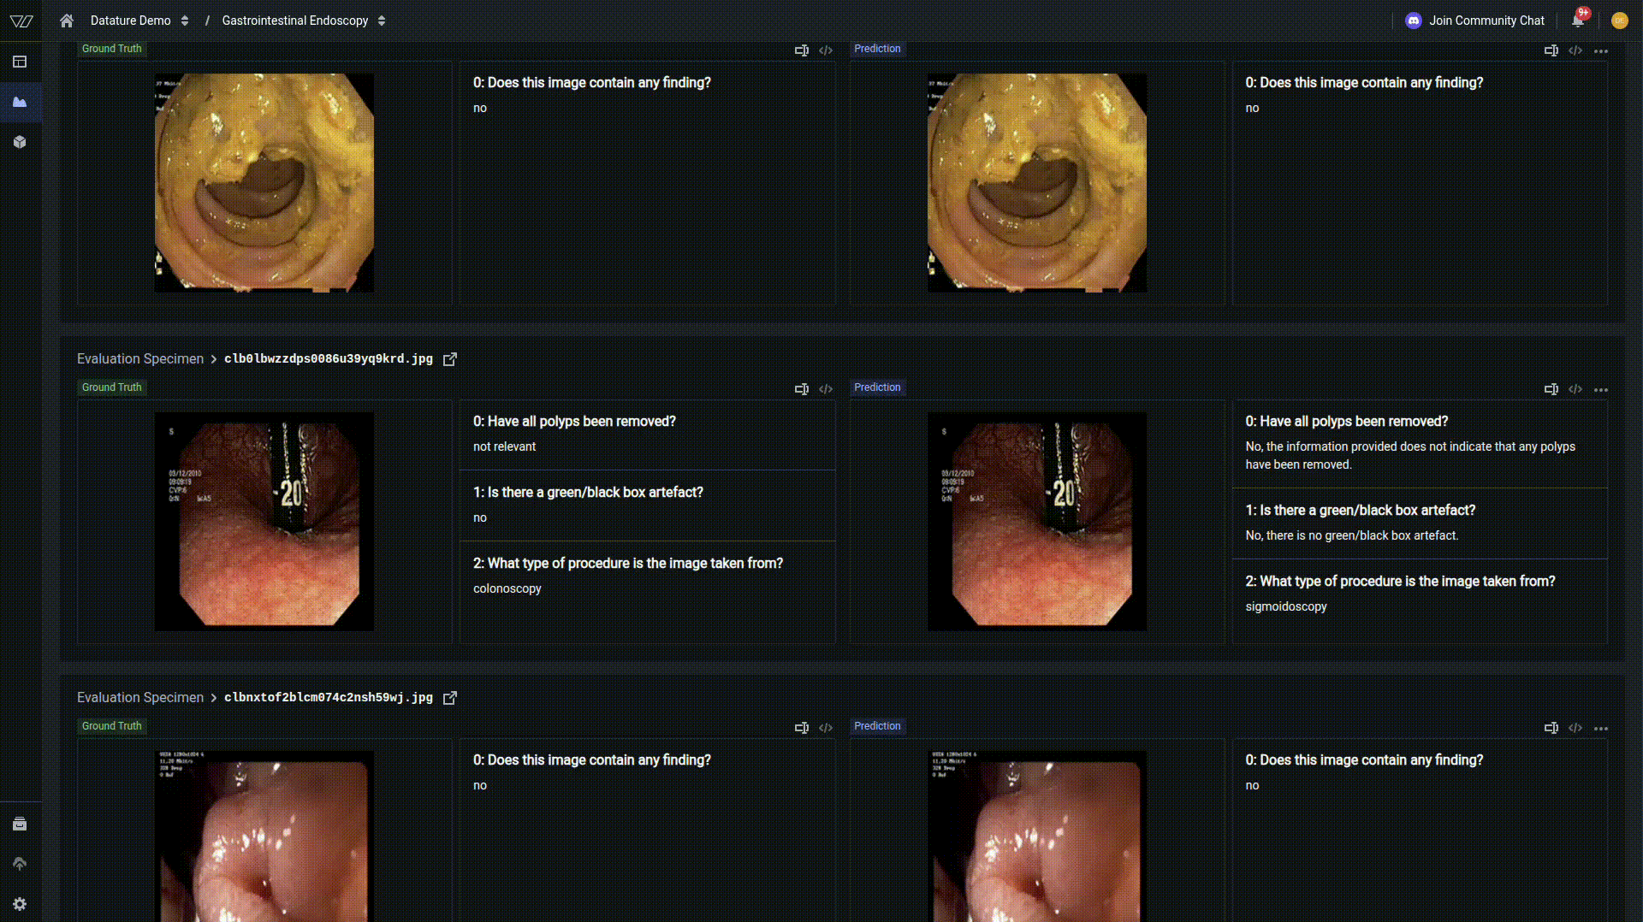Open the yellow colon prediction thumbnail
Viewport: 1643px width, 922px height.
1037,183
